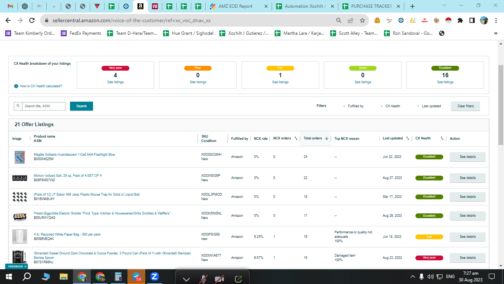Go back to the previous page
Screen dimensions: 504x284
click(x=8, y=21)
